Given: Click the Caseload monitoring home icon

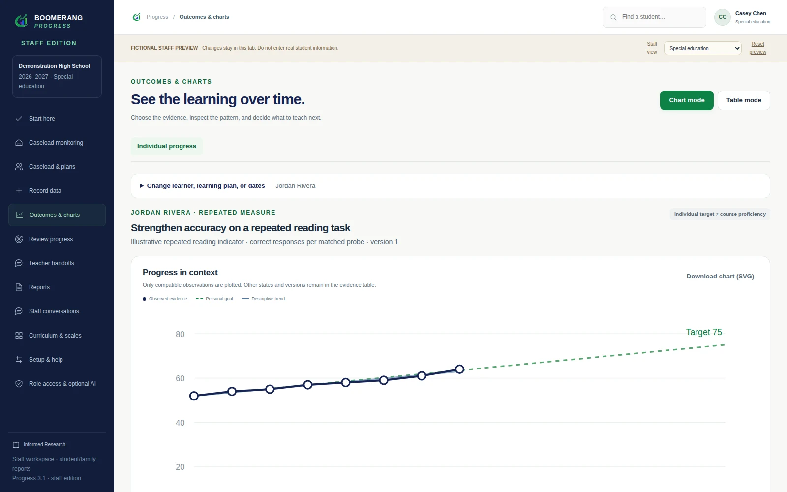Looking at the screenshot, I should click(x=19, y=143).
